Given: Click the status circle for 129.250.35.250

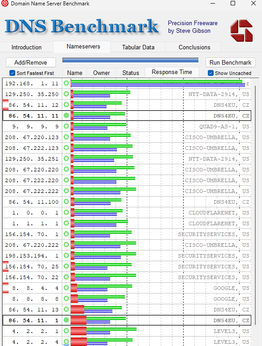Looking at the screenshot, I should [x=66, y=94].
